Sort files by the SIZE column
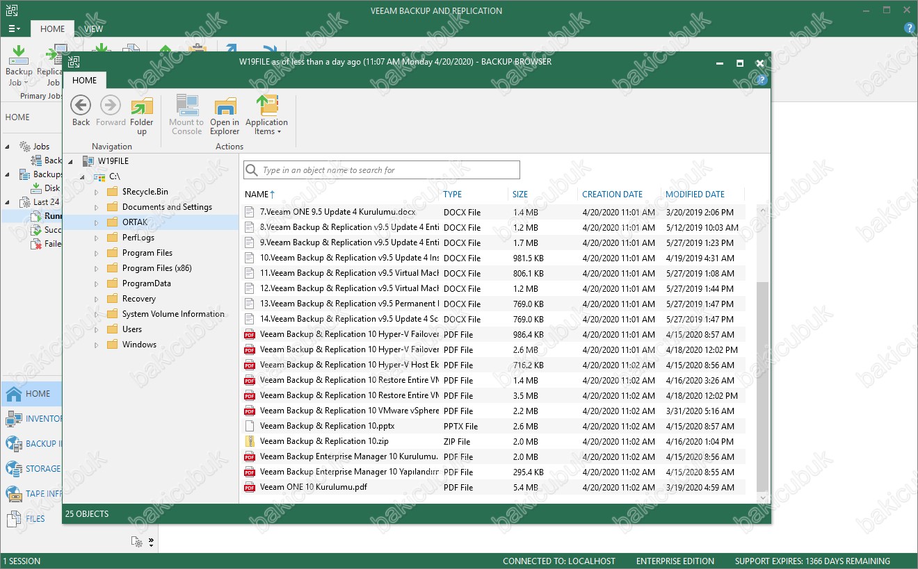 point(520,195)
